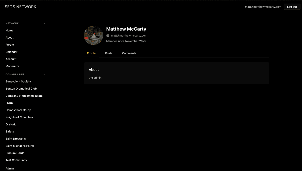Viewport: 302px width, 171px height.
Task: Switch to the Posts tab
Action: pyautogui.click(x=109, y=53)
